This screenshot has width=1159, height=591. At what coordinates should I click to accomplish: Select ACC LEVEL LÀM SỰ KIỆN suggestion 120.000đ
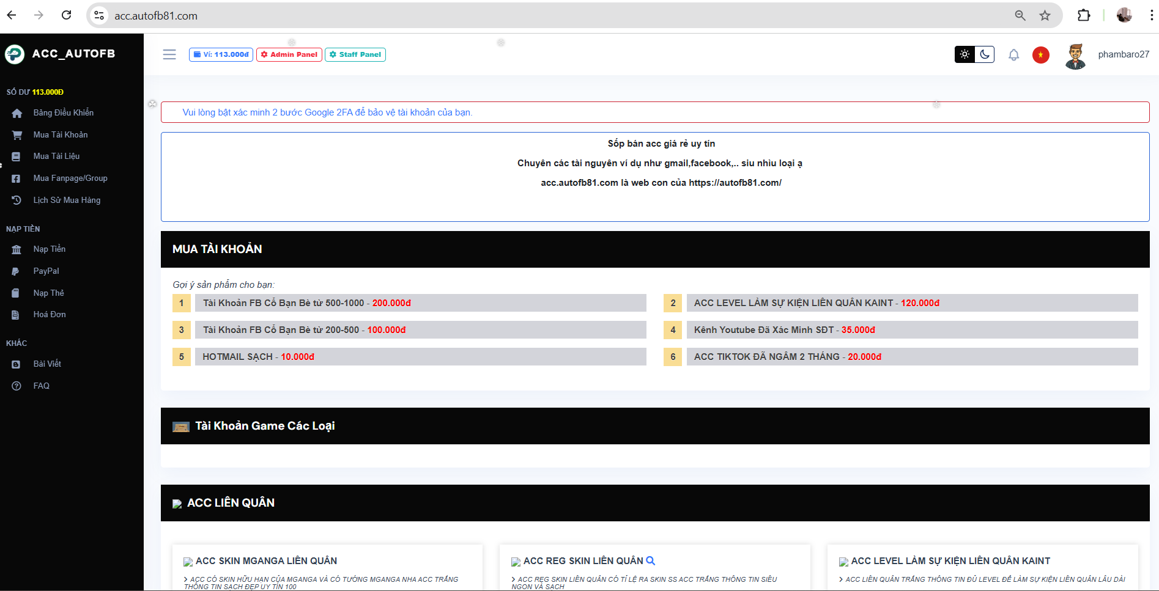click(912, 303)
